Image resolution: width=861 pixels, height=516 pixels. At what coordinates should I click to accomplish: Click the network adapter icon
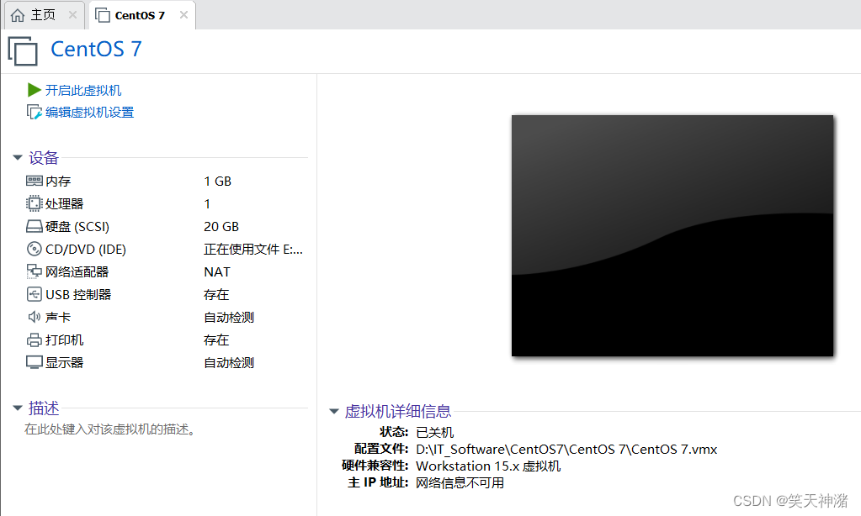(34, 271)
